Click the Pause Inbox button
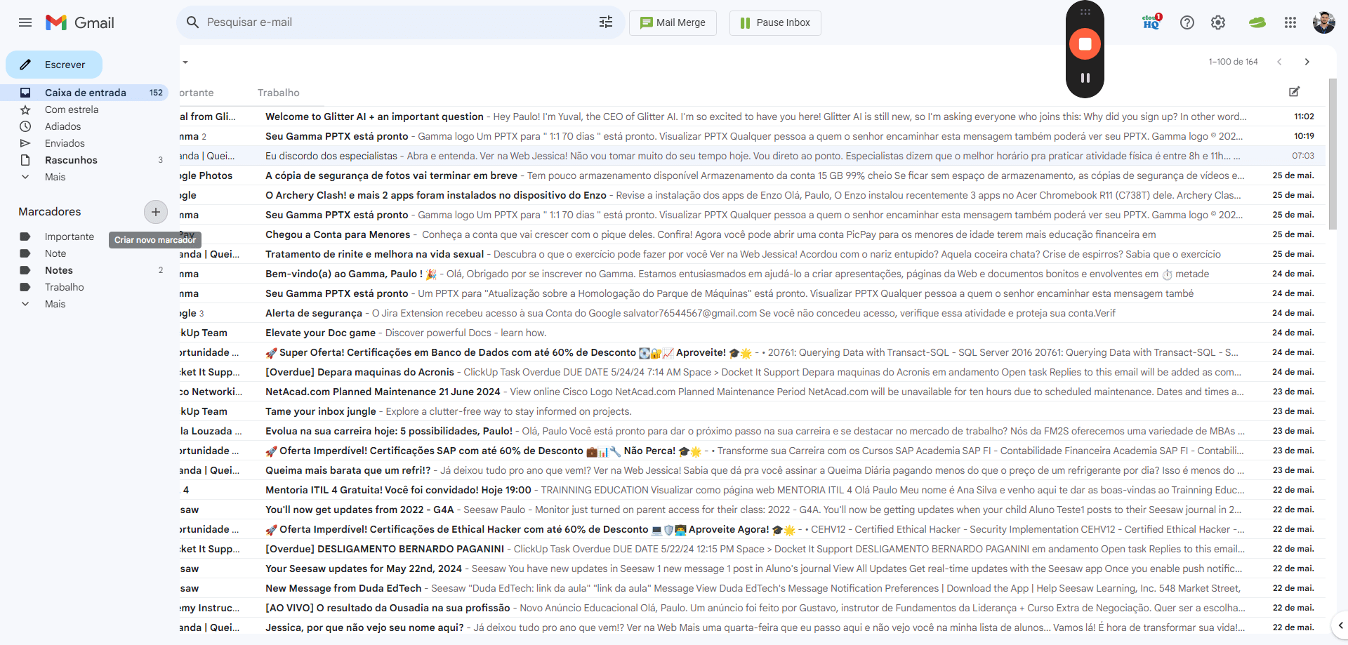Screen dimensions: 1348x645 pos(775,22)
